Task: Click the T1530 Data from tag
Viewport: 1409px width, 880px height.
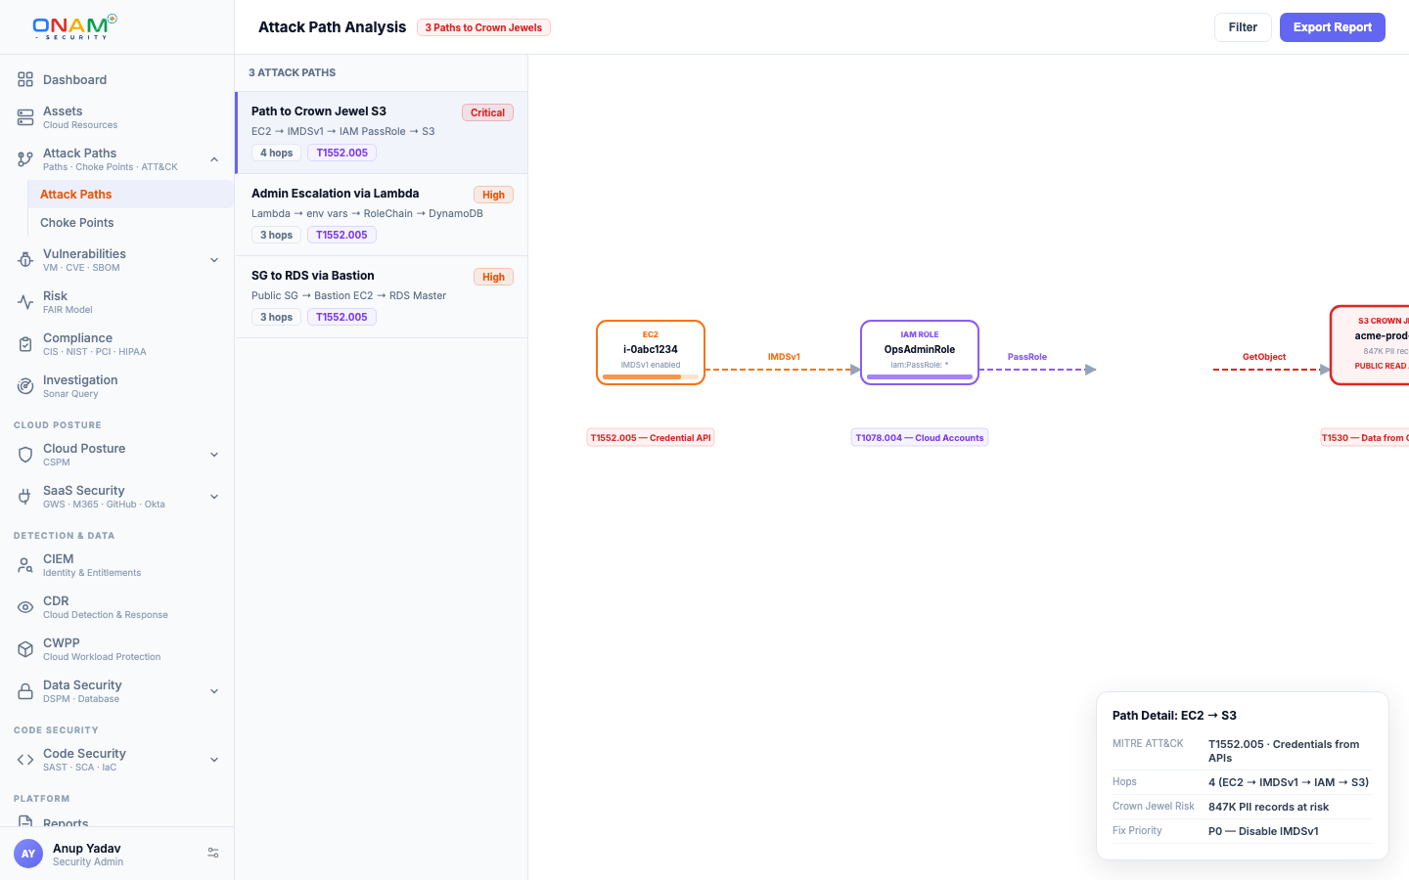Action: 1365,438
